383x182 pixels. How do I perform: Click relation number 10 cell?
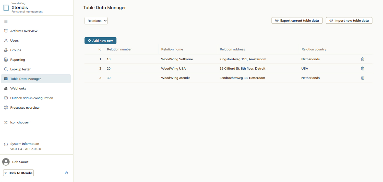[109, 59]
